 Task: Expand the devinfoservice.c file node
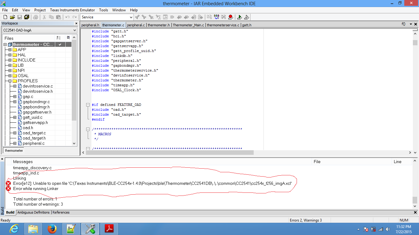(15, 86)
